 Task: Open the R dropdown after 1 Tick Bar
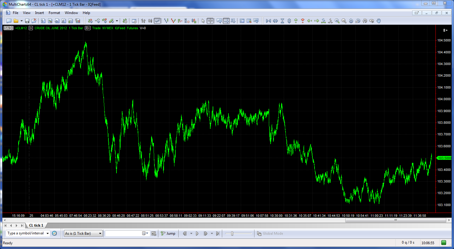88,28
